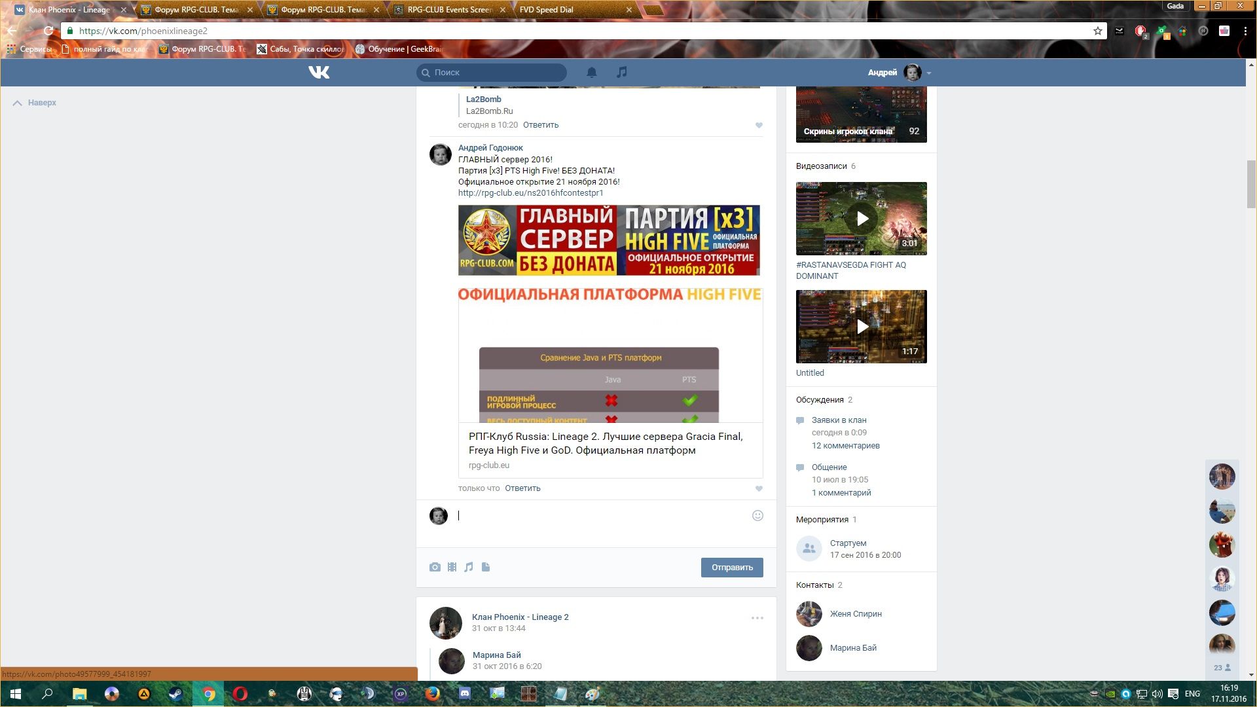Play the Untitled video

[862, 327]
